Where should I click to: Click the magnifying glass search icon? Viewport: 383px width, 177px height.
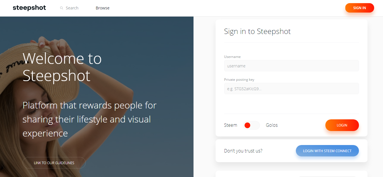pyautogui.click(x=61, y=8)
